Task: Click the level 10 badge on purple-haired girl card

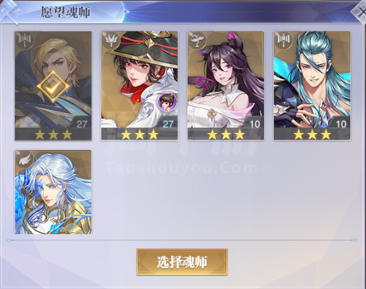Action: (x=254, y=123)
